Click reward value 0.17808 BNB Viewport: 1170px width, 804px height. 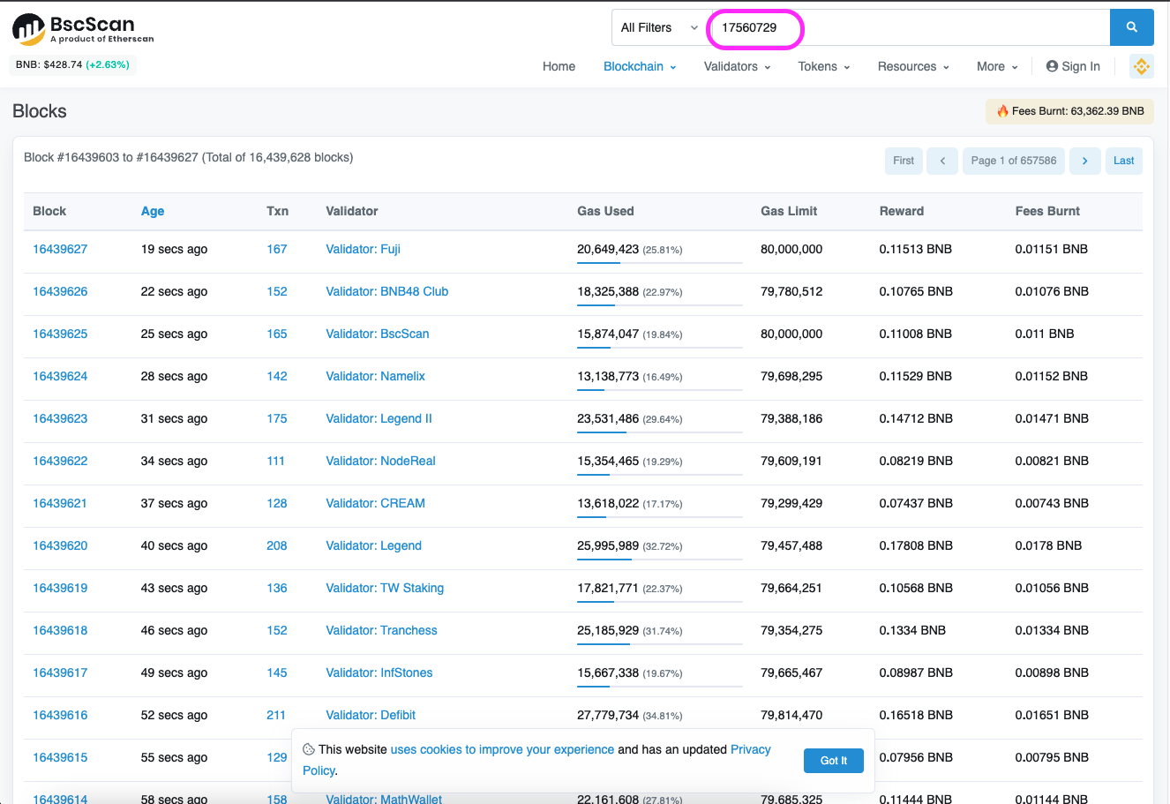tap(916, 545)
